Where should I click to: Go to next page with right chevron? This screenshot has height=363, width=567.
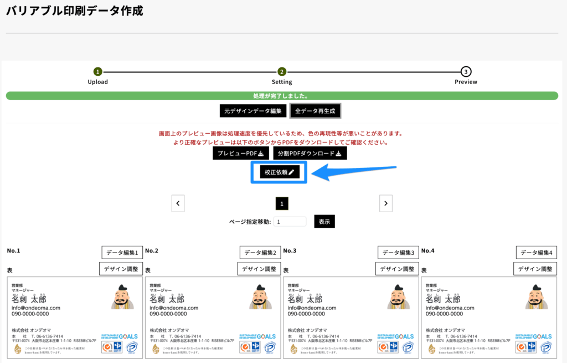pos(386,203)
